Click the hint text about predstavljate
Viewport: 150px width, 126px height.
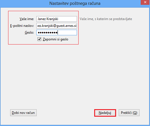coord(106,19)
